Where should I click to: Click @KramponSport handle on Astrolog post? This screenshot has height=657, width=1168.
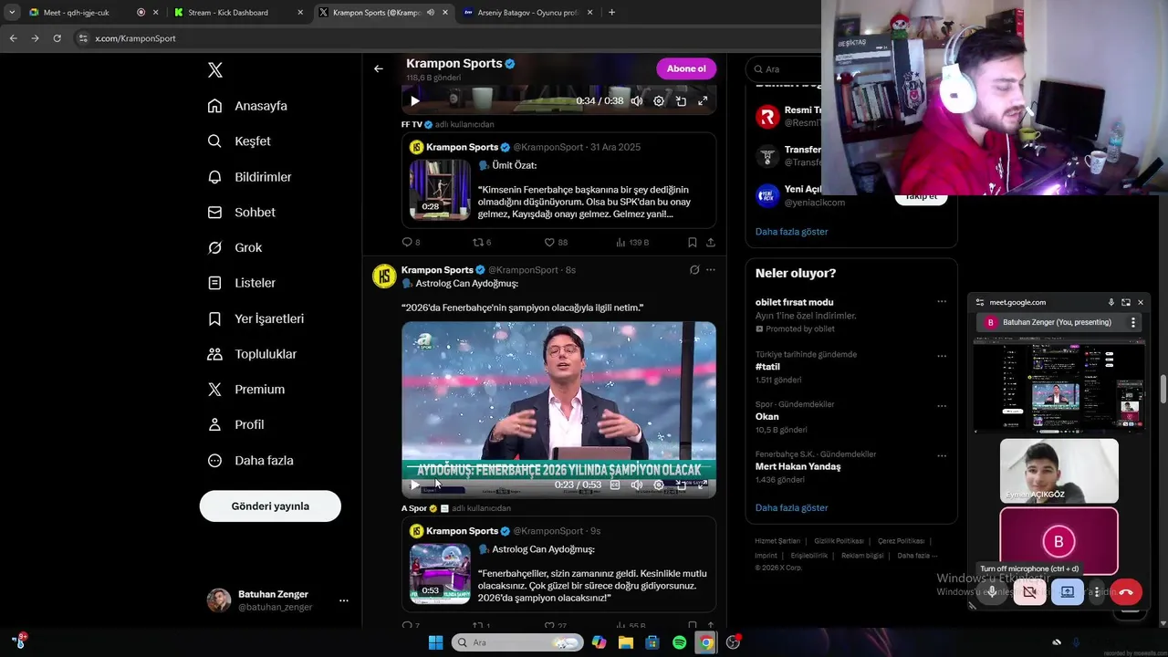(523, 270)
